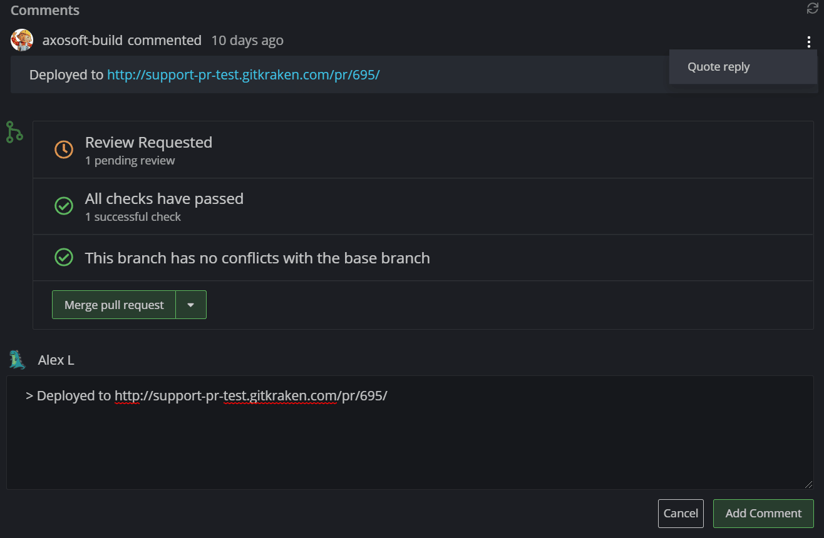Click the green check next to All checks passed
The image size is (824, 538).
point(63,206)
